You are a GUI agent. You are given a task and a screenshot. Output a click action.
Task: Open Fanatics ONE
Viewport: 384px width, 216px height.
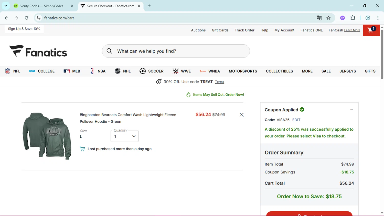pyautogui.click(x=312, y=30)
